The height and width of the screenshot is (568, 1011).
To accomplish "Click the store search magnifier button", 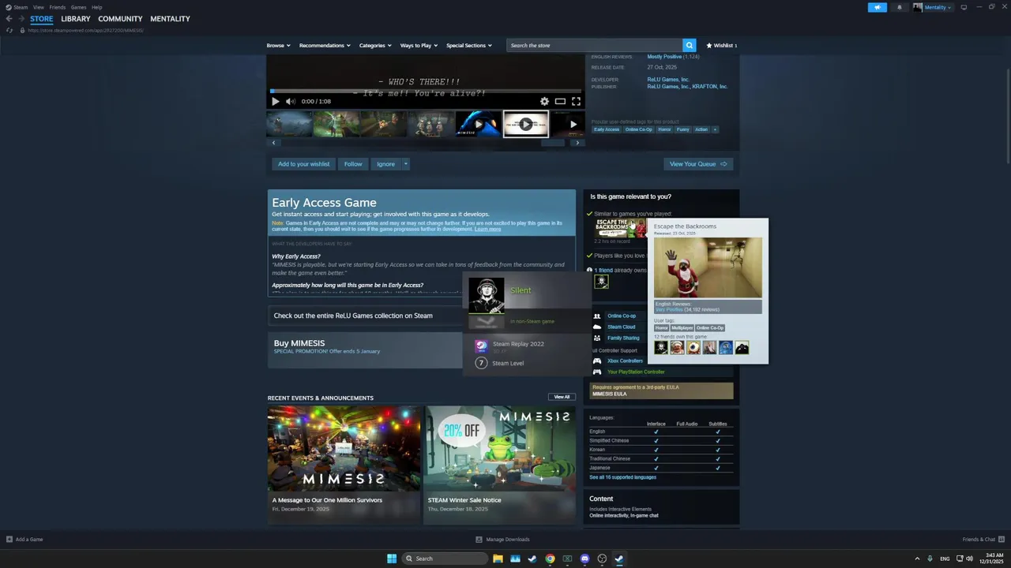I will [x=690, y=45].
